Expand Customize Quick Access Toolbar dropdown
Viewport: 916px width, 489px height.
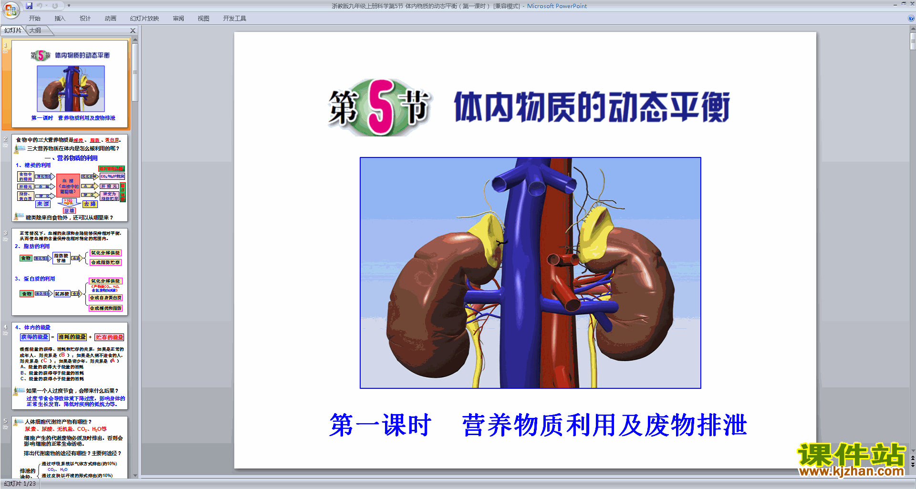pos(69,6)
